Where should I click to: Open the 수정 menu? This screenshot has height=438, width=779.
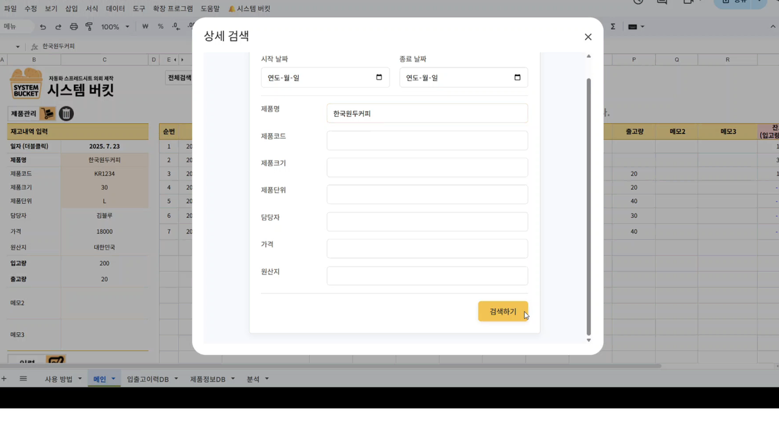pos(31,9)
